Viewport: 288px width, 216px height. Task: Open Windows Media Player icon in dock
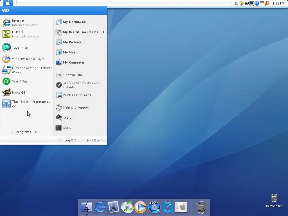141,207
